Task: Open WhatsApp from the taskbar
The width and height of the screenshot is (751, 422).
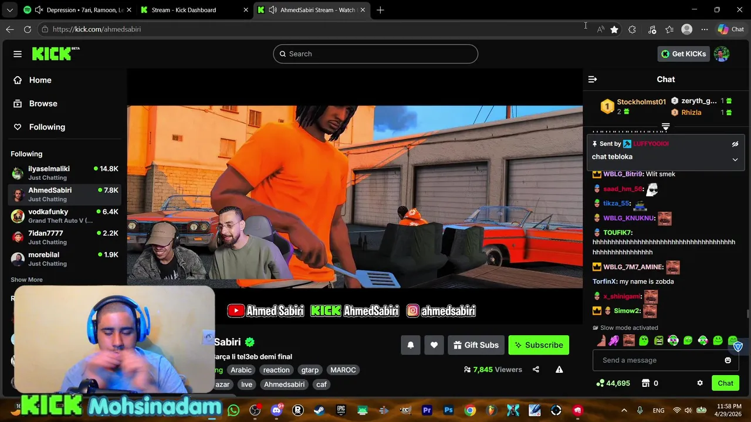Action: click(234, 410)
